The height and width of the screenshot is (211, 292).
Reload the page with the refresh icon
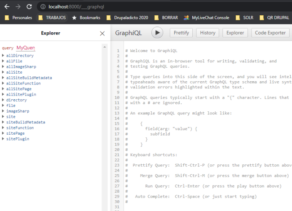pyautogui.click(x=29, y=7)
